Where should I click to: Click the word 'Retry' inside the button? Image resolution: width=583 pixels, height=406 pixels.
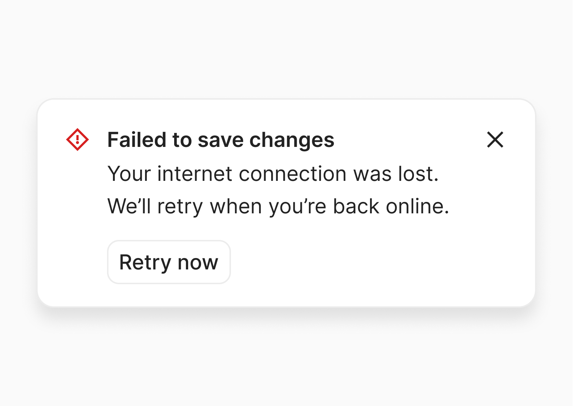145,263
